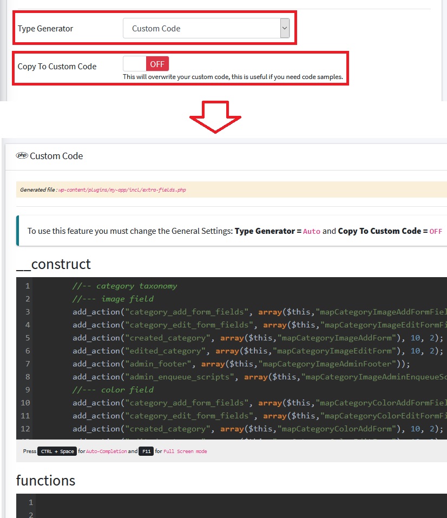Screen dimensions: 447x518
Task: Click the color field comment line
Action: (x=113, y=390)
